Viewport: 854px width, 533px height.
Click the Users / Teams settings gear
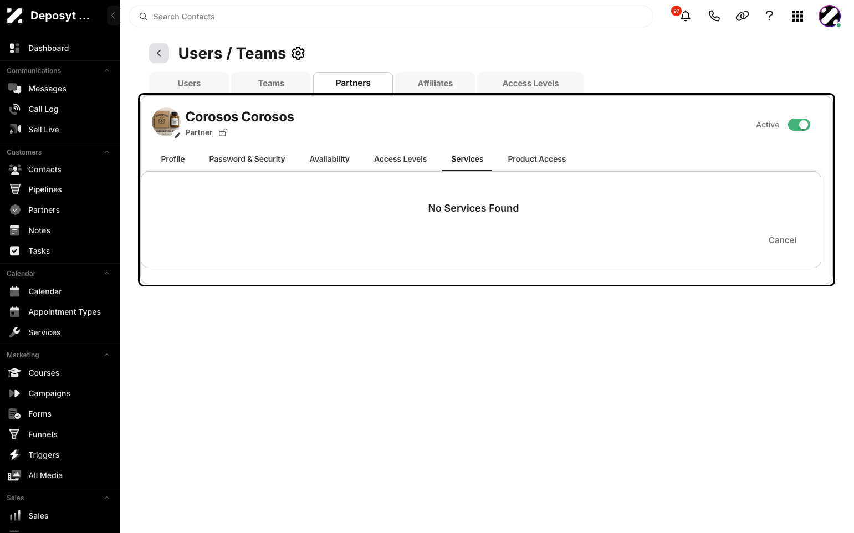click(x=298, y=53)
